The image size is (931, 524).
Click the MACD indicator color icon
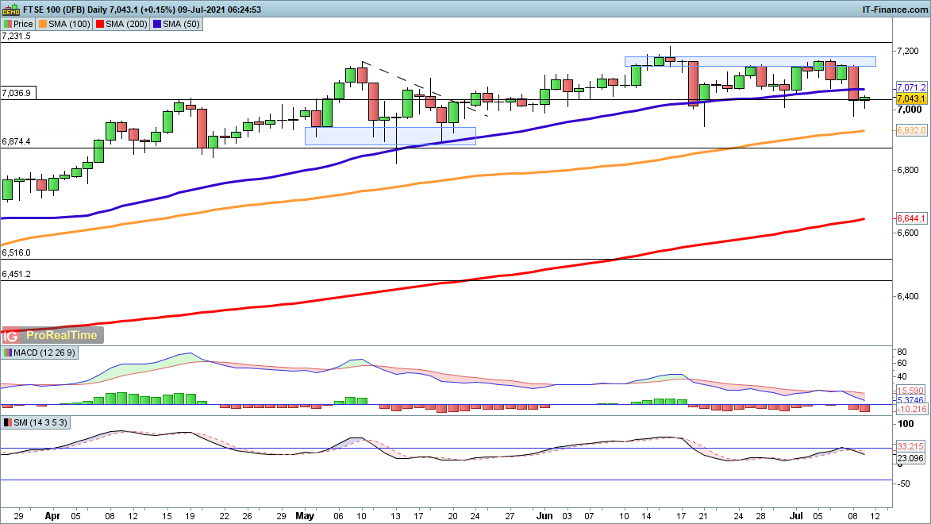pyautogui.click(x=8, y=353)
